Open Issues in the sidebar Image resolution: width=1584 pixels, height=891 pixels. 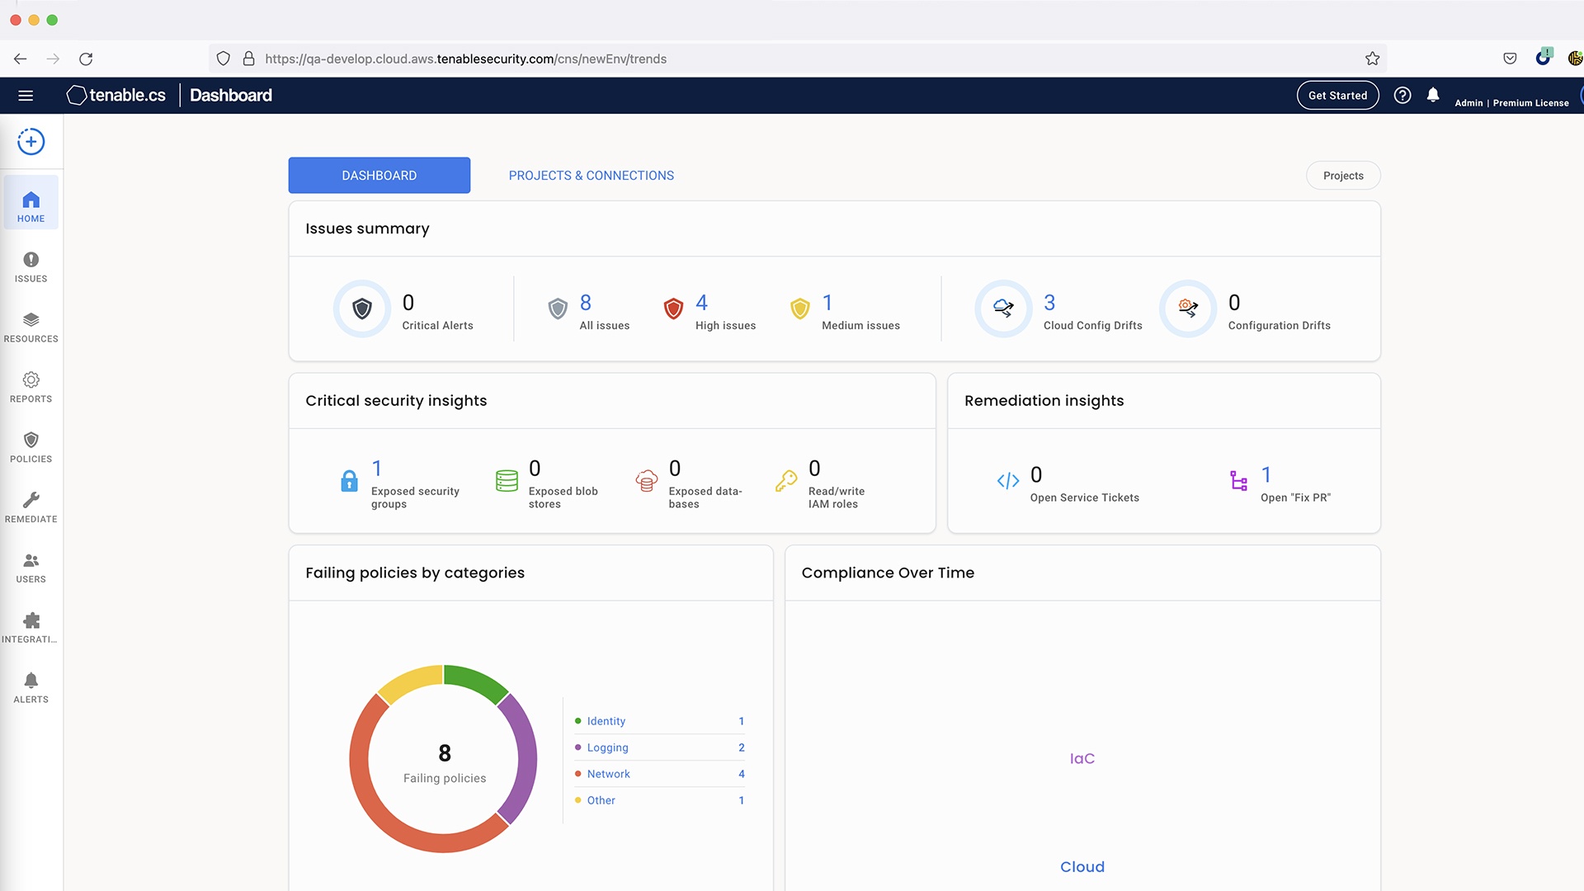coord(31,267)
